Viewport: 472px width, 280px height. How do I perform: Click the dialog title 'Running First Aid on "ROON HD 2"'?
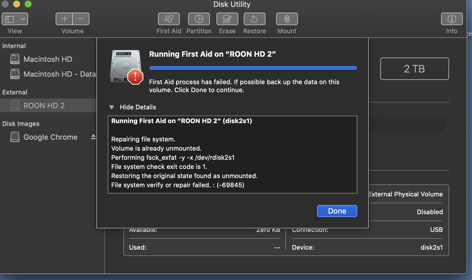212,54
